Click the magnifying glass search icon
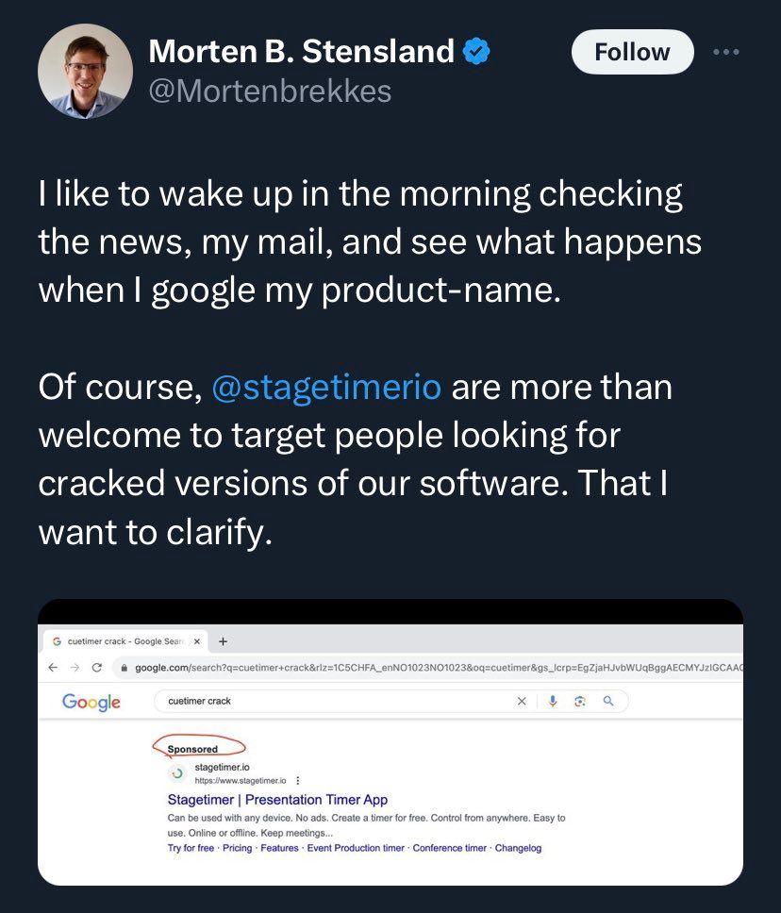The height and width of the screenshot is (913, 781). [608, 701]
